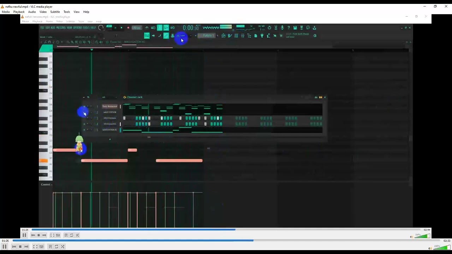452x254 pixels.
Task: Open extended settings in outer VLC controls
Action: click(41, 247)
